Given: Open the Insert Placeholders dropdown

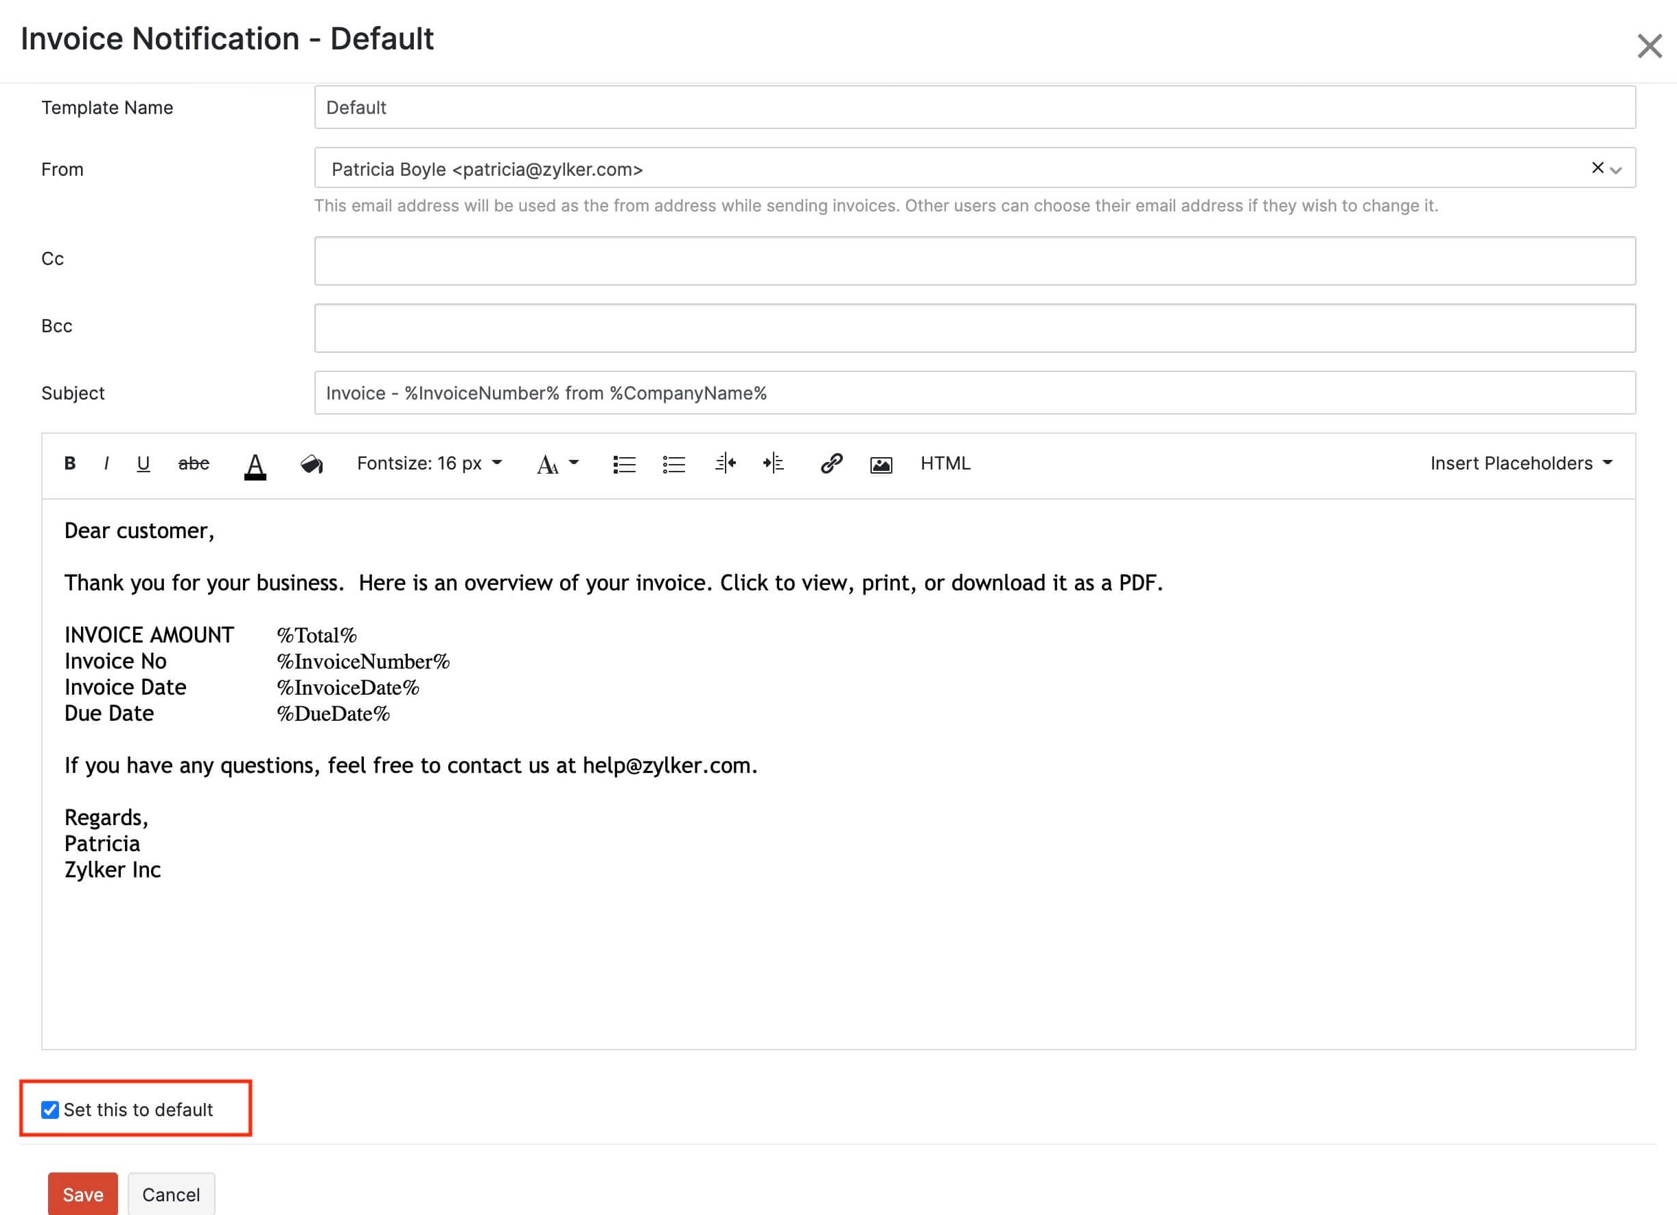Looking at the screenshot, I should point(1521,463).
